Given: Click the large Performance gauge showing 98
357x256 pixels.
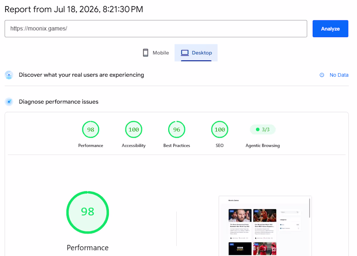Looking at the screenshot, I should point(88,212).
